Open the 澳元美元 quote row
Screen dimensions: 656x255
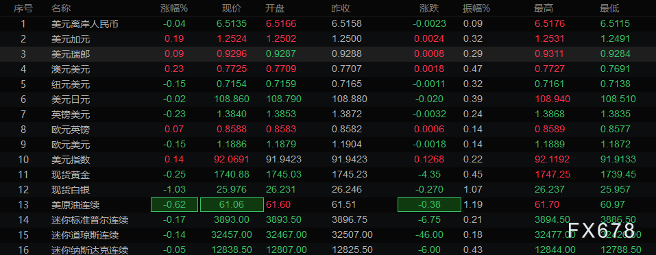coord(328,69)
